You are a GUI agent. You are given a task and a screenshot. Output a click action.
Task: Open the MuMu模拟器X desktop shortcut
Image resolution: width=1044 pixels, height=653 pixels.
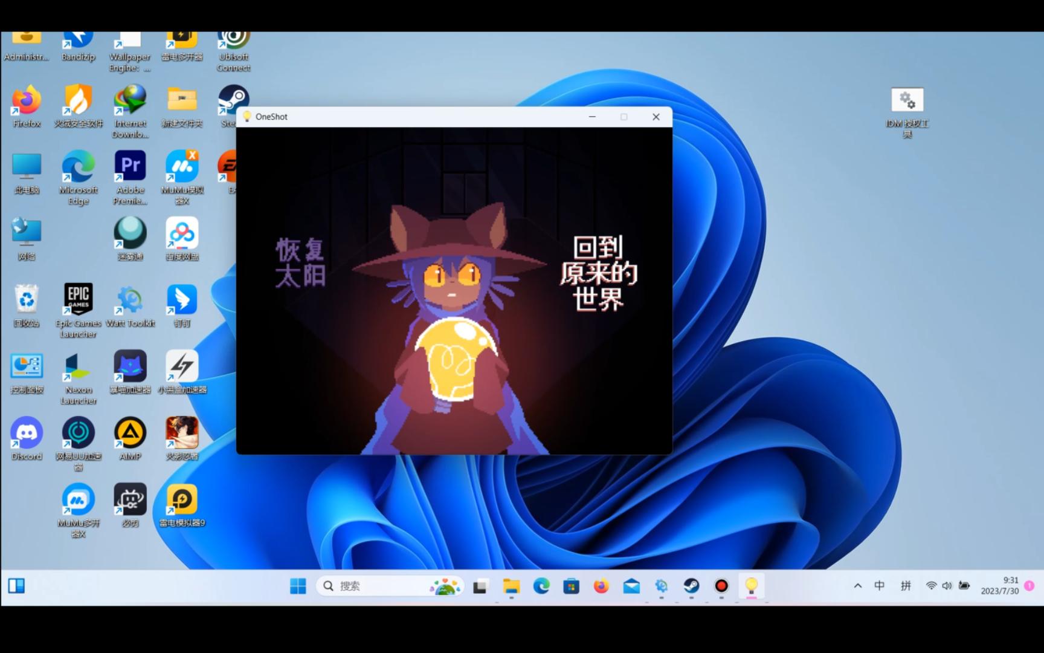pyautogui.click(x=182, y=178)
